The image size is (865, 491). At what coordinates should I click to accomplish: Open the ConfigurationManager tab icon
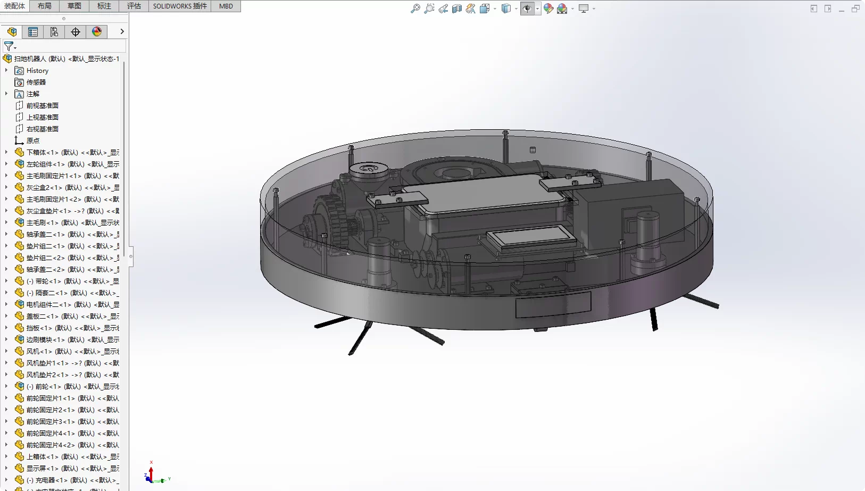(x=54, y=32)
